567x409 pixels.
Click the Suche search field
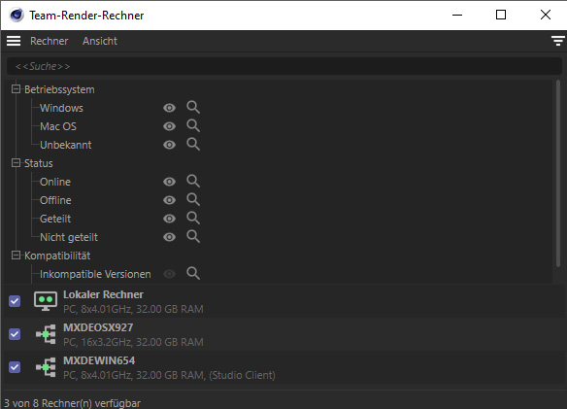pyautogui.click(x=283, y=66)
